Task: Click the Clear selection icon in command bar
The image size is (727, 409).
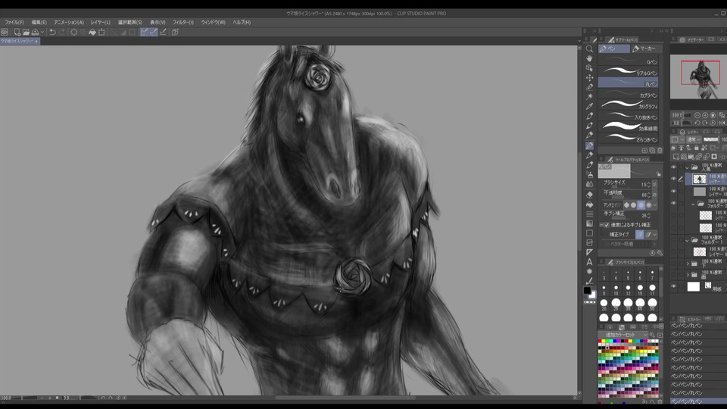Action: [x=73, y=32]
